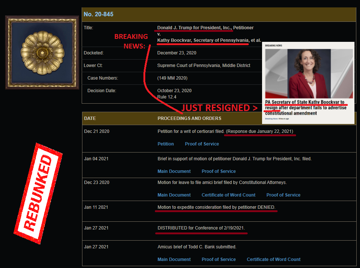
Task: Open Proof of Service for Dec 21 petition
Action: [202, 144]
